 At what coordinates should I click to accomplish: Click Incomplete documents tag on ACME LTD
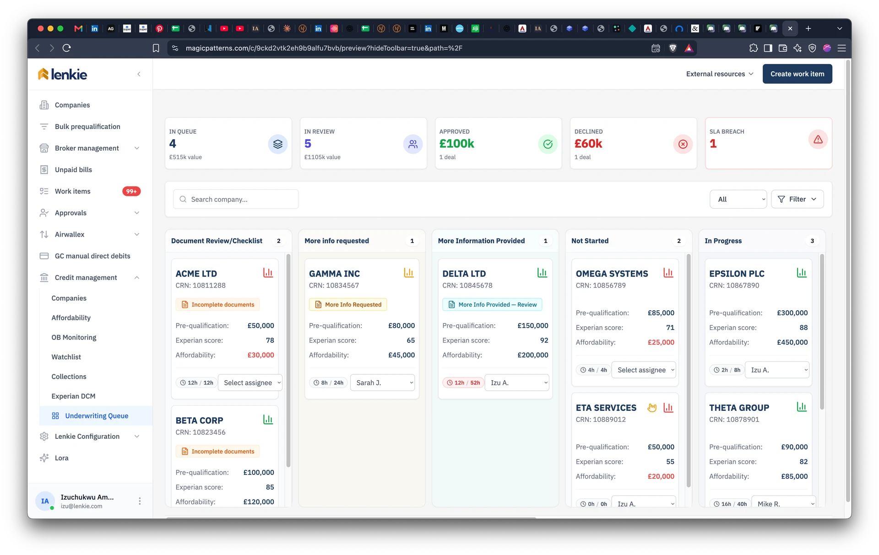218,305
